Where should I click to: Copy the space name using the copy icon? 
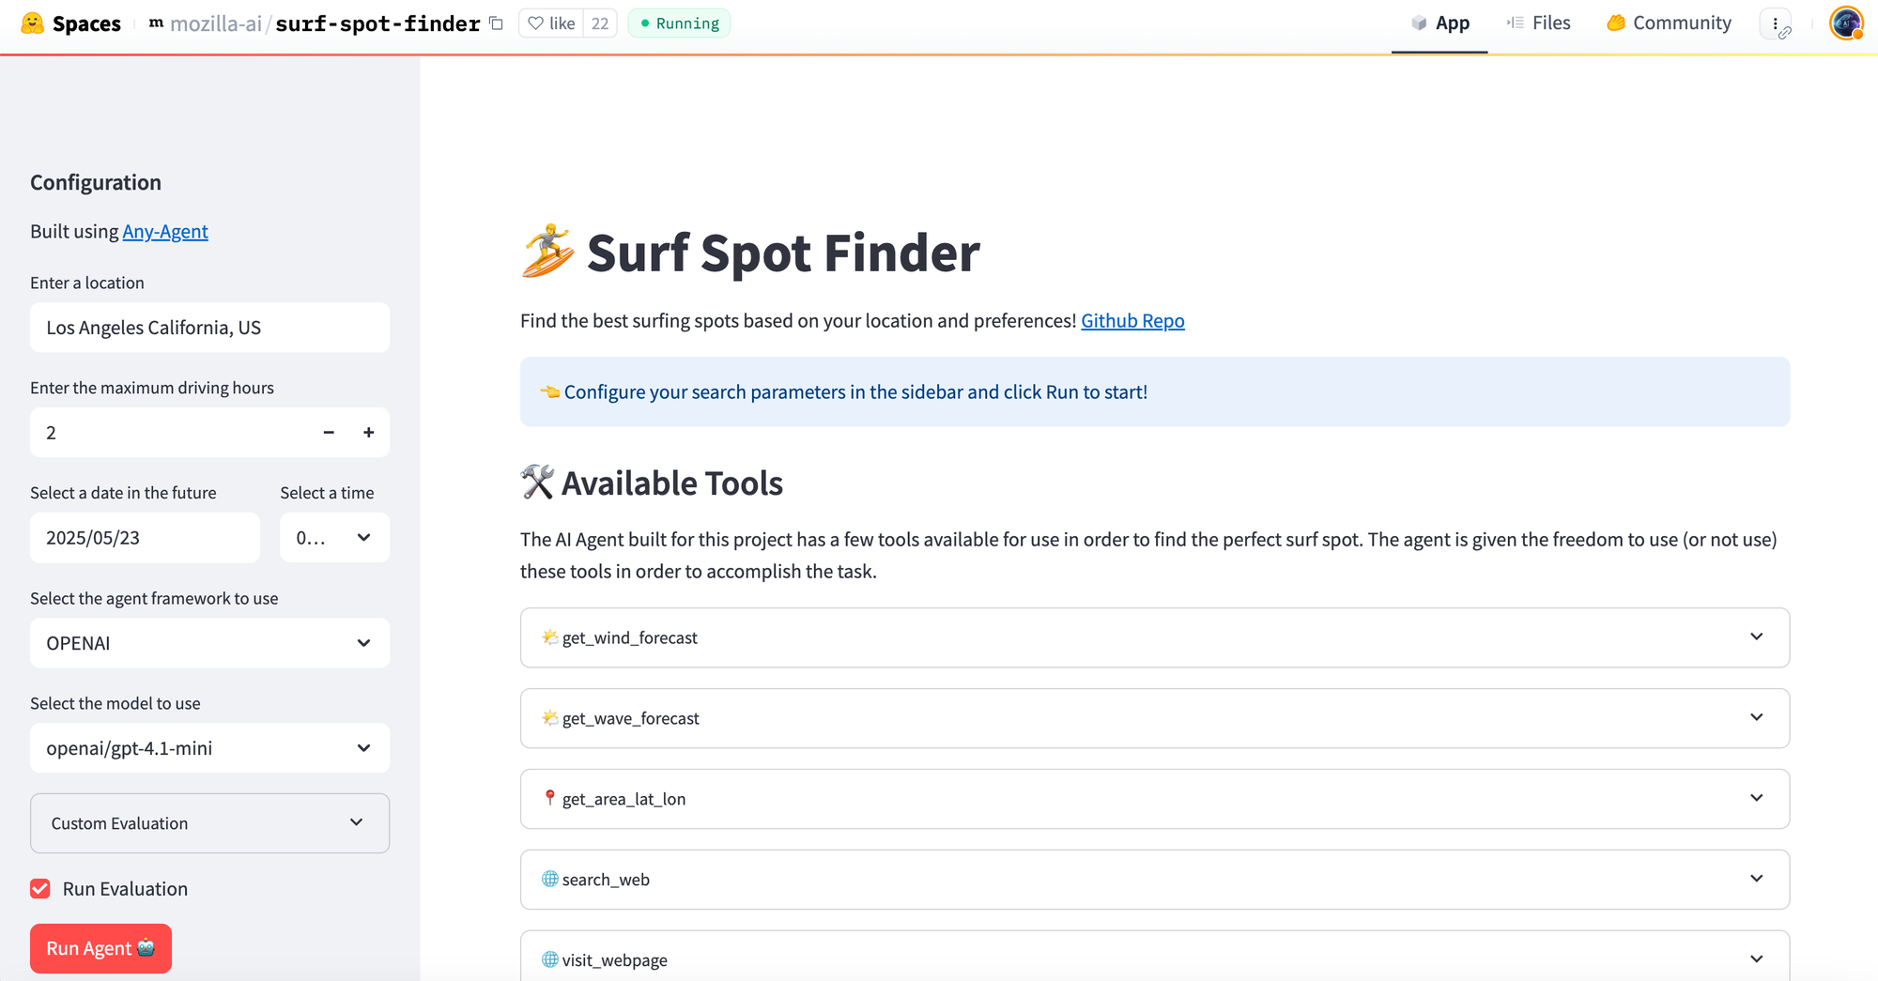(x=497, y=23)
